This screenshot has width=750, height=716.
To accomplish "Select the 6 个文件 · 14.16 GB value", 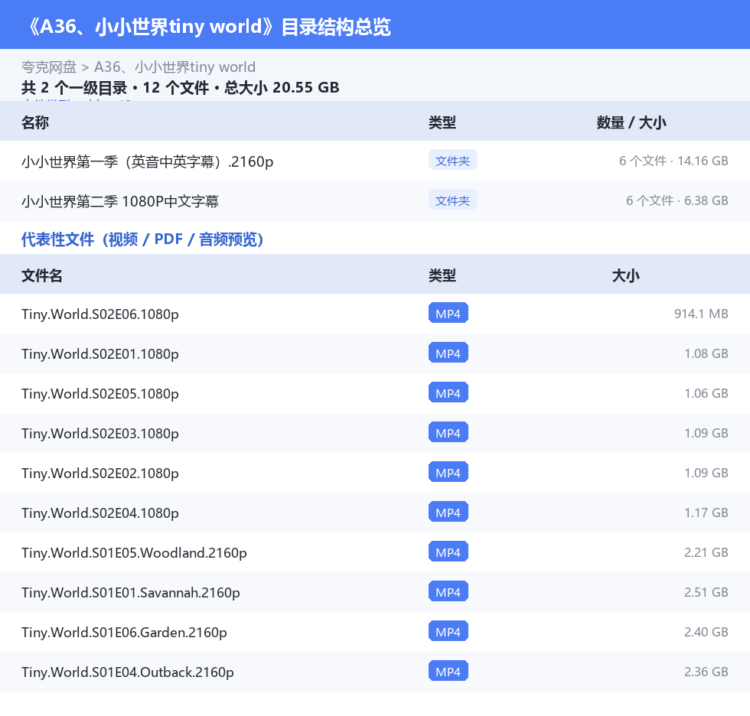I will (x=673, y=161).
